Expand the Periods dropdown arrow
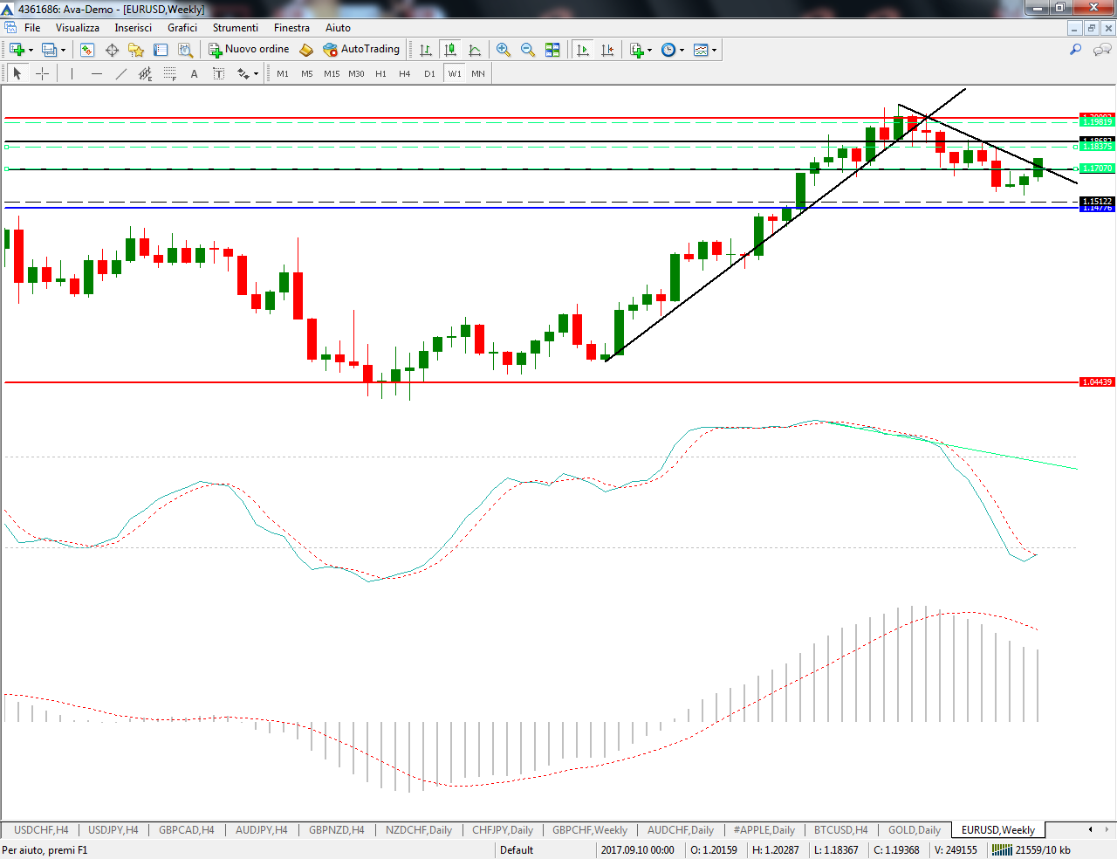 (x=682, y=50)
